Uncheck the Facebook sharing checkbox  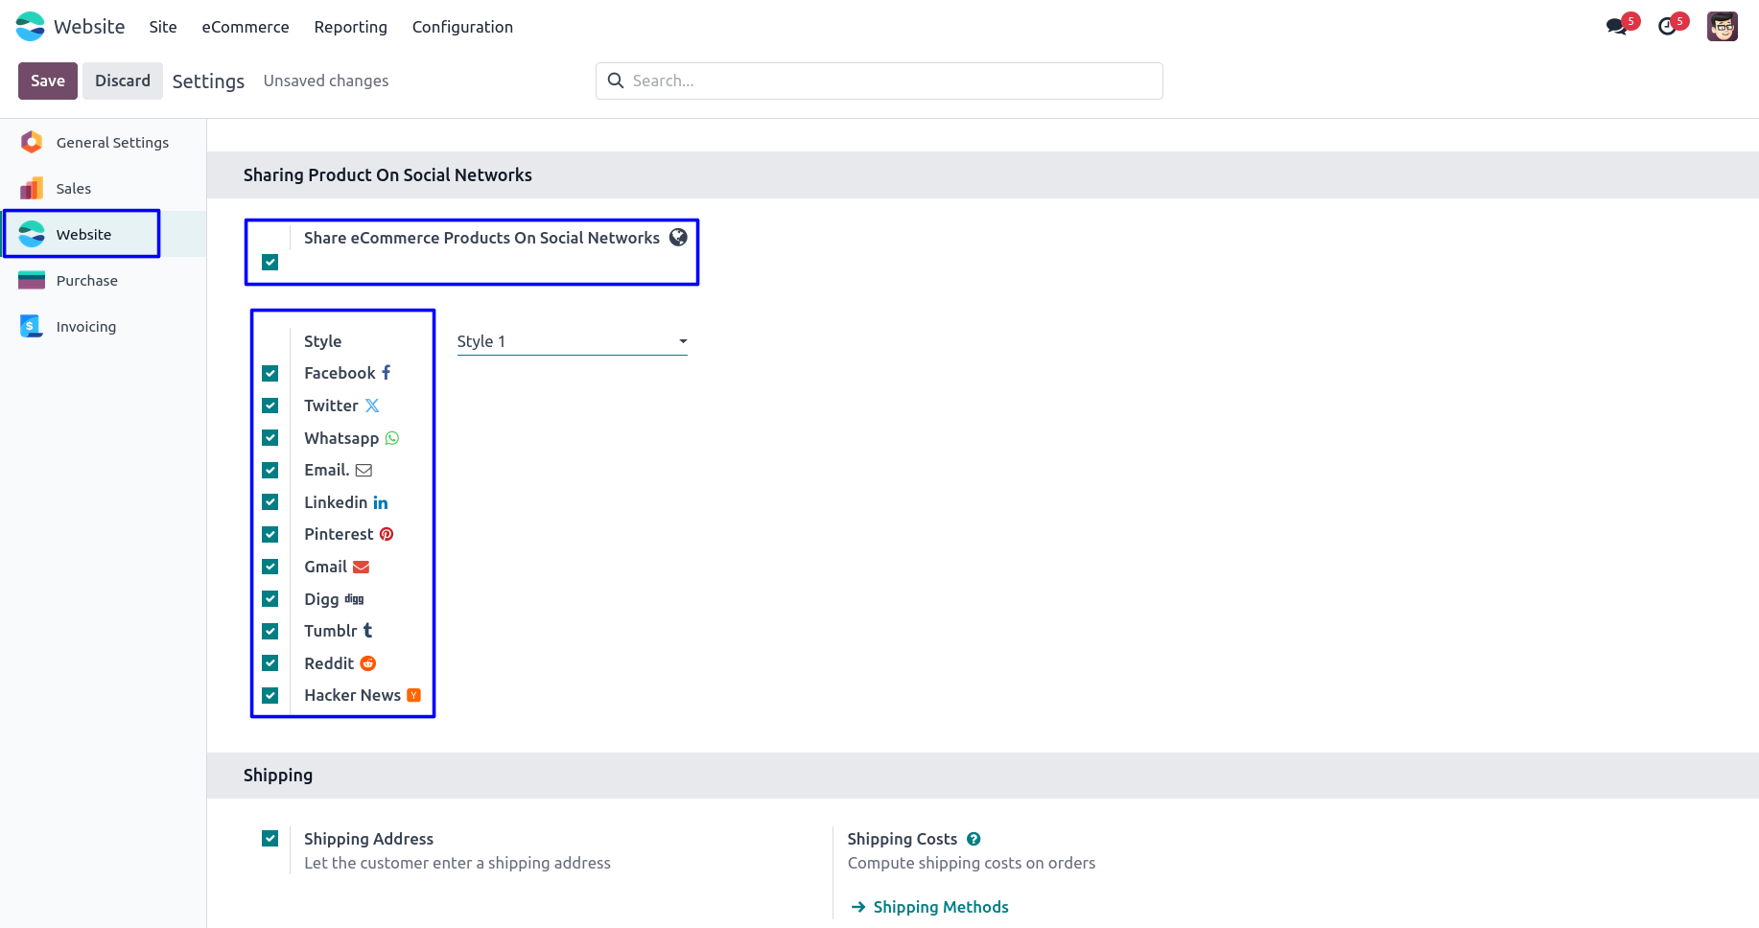[x=270, y=374]
